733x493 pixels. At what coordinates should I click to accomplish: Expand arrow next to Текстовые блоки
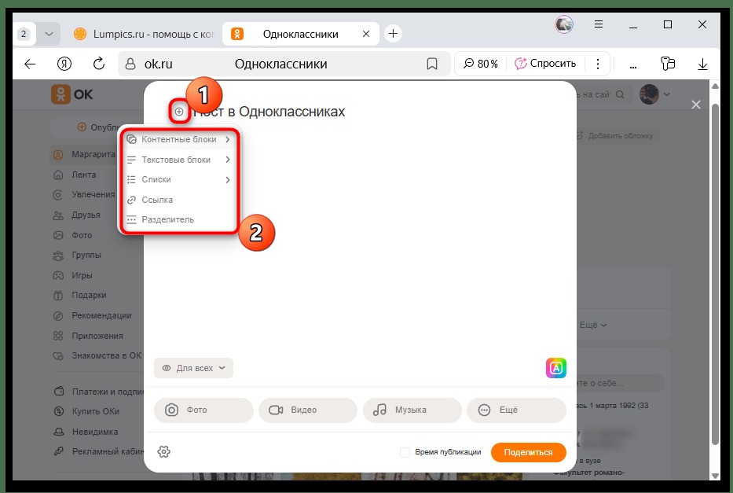tap(228, 160)
